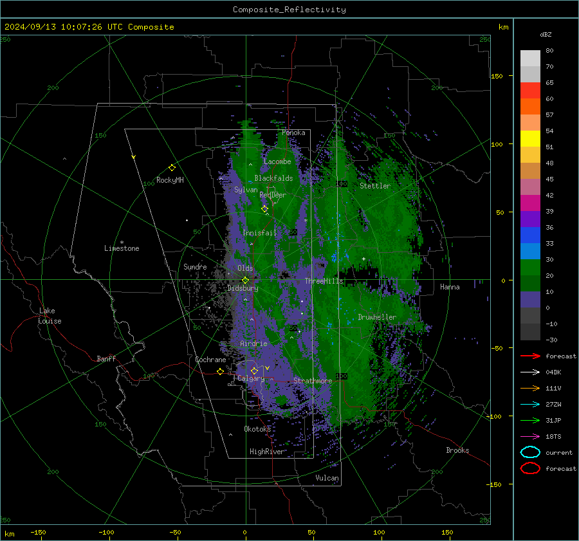Click the green 31JP arrow in legend
Viewport: 579px width, 541px height.
point(530,420)
